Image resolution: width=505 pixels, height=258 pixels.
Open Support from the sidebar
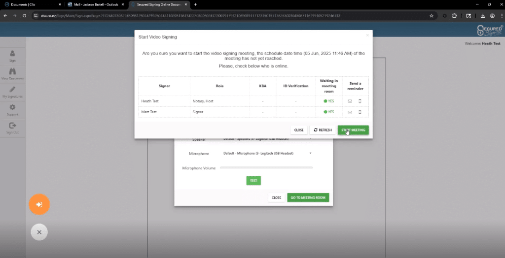tap(12, 110)
